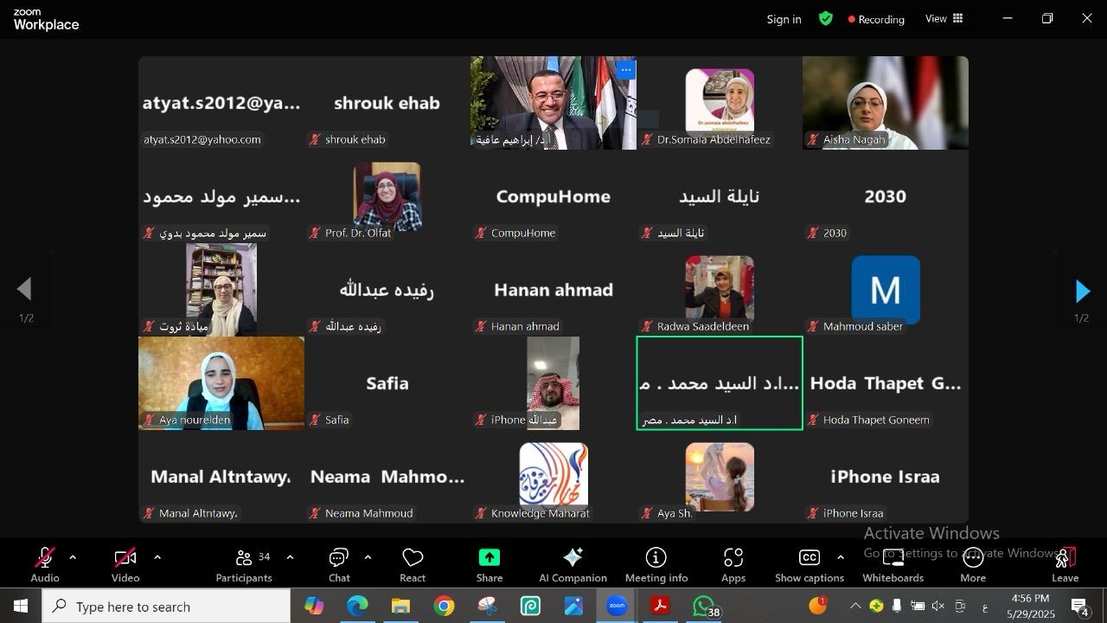Click the green Share screen button
1107x623 pixels.
point(489,564)
